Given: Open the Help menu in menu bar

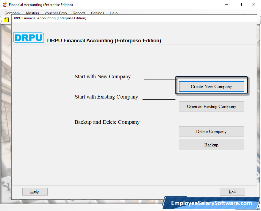Looking at the screenshot, I should (114, 13).
